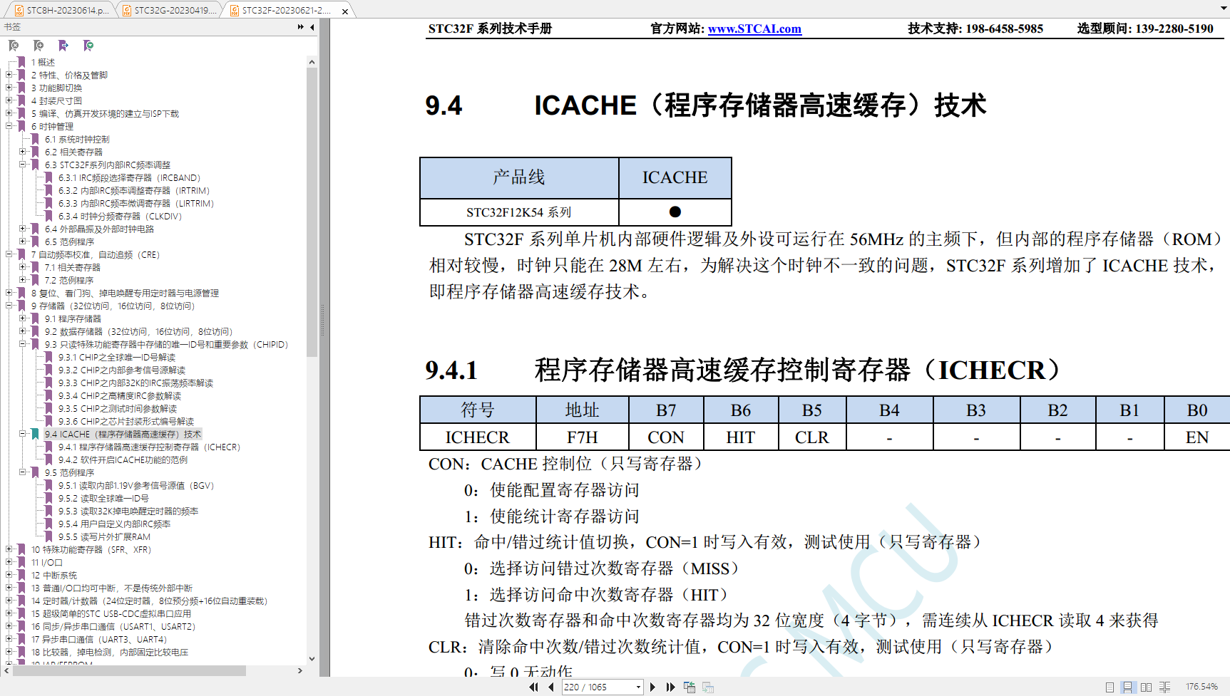Open bookmark '9.5.5 读写片外扩展RAM'
This screenshot has height=696, width=1230.
pyautogui.click(x=105, y=536)
